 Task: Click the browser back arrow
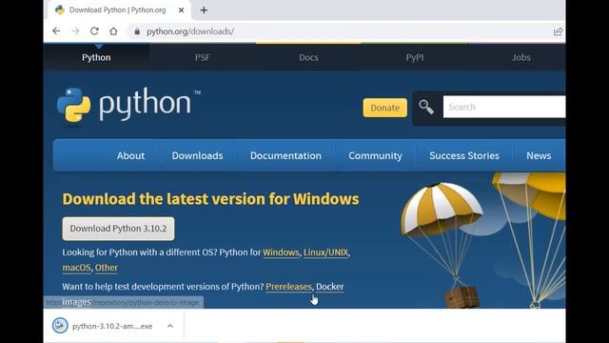click(x=56, y=31)
